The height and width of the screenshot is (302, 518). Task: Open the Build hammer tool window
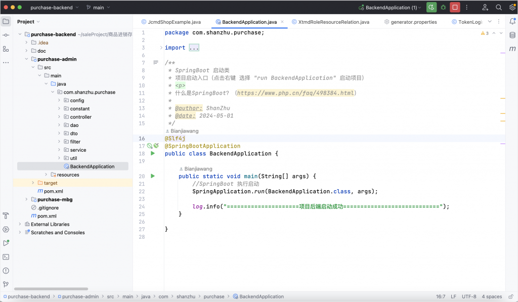click(6, 216)
